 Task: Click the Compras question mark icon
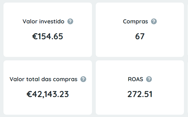154,21
